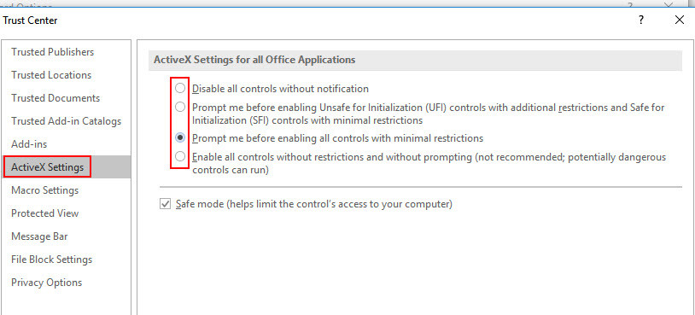
Task: Open Macro Settings section
Action: pos(44,190)
